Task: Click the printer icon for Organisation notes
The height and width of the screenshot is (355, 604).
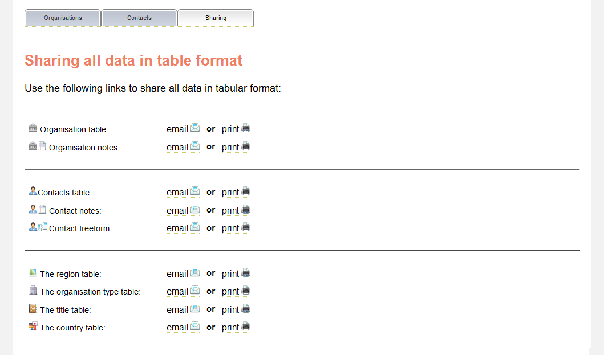Action: click(246, 146)
